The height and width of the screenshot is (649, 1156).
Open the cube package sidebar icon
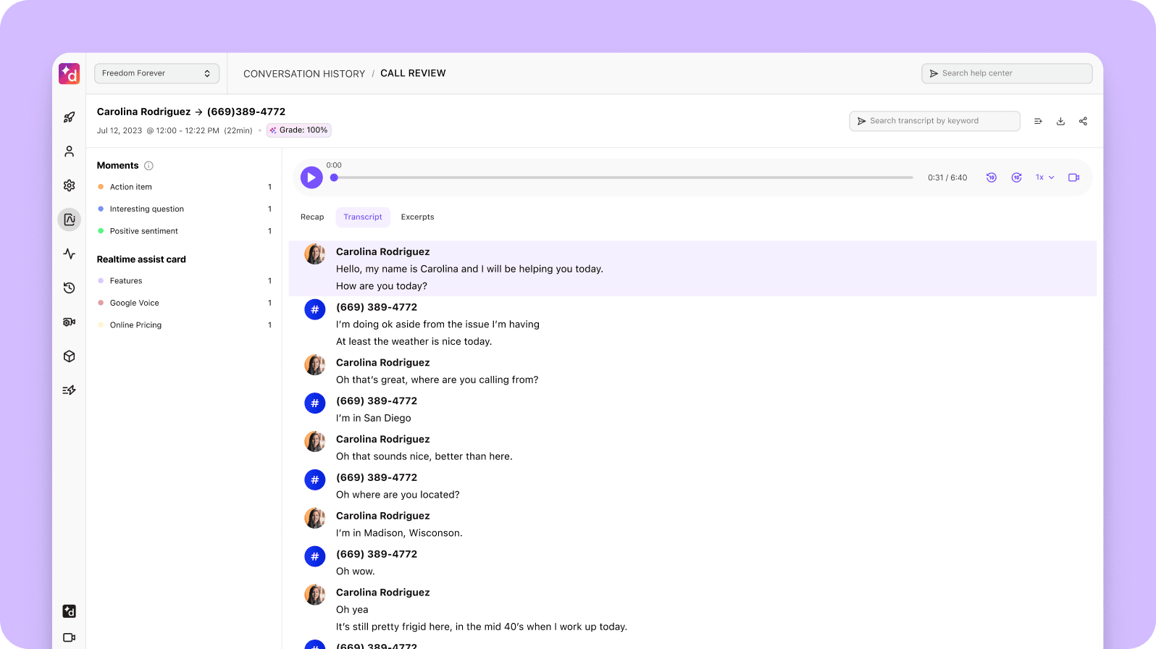(69, 356)
